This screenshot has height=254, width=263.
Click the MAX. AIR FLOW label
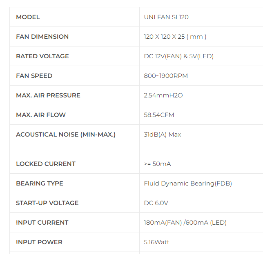click(40, 115)
